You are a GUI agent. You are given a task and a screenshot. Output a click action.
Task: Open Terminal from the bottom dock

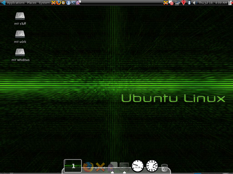point(124,167)
